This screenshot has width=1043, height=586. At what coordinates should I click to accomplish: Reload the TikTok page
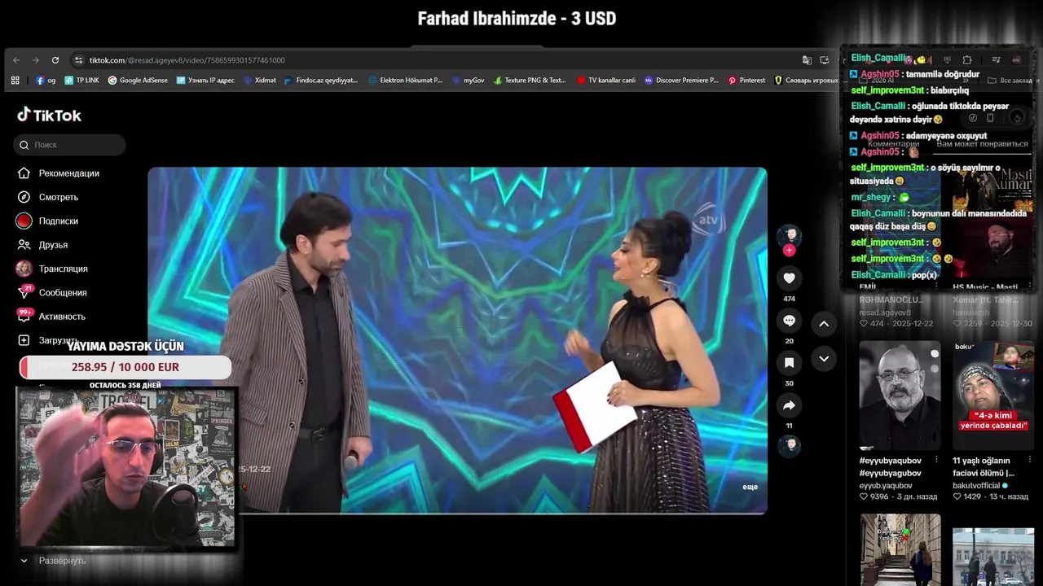click(x=55, y=60)
